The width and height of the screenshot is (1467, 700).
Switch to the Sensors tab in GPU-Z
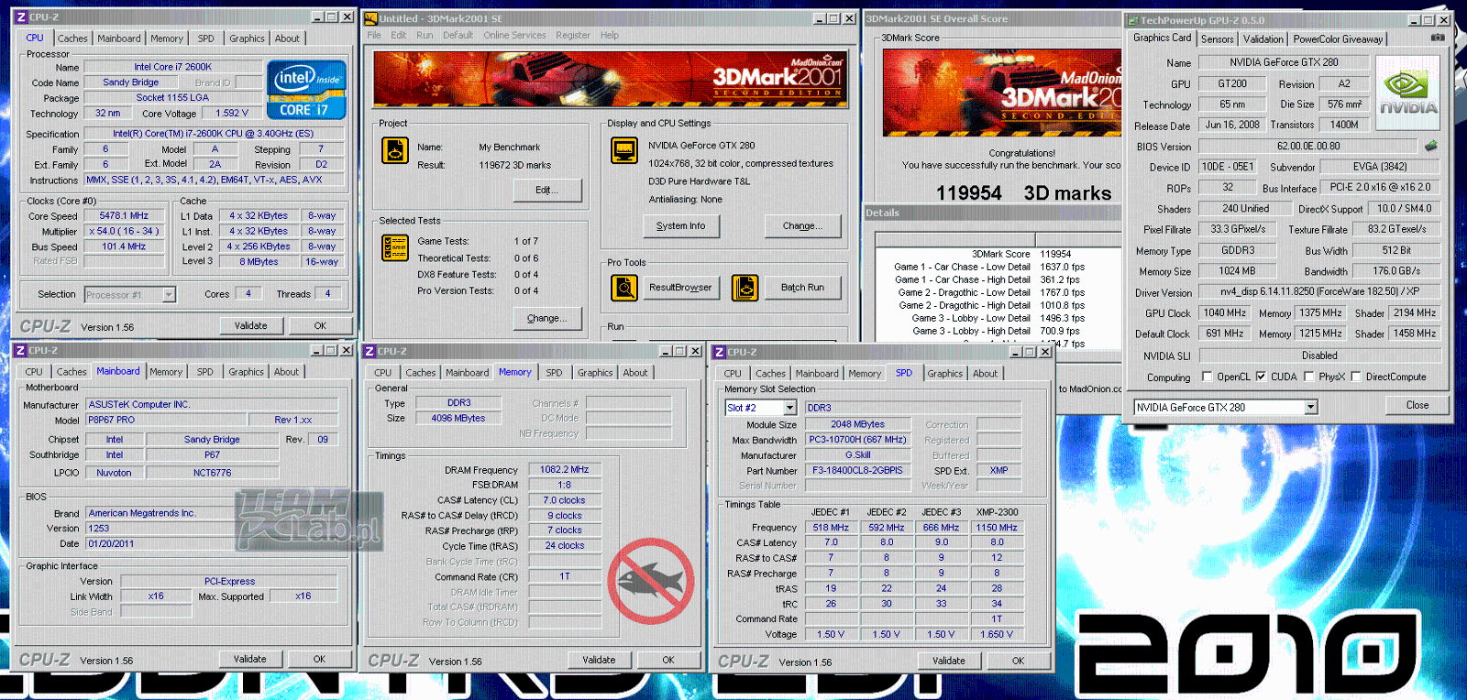click(x=1217, y=38)
